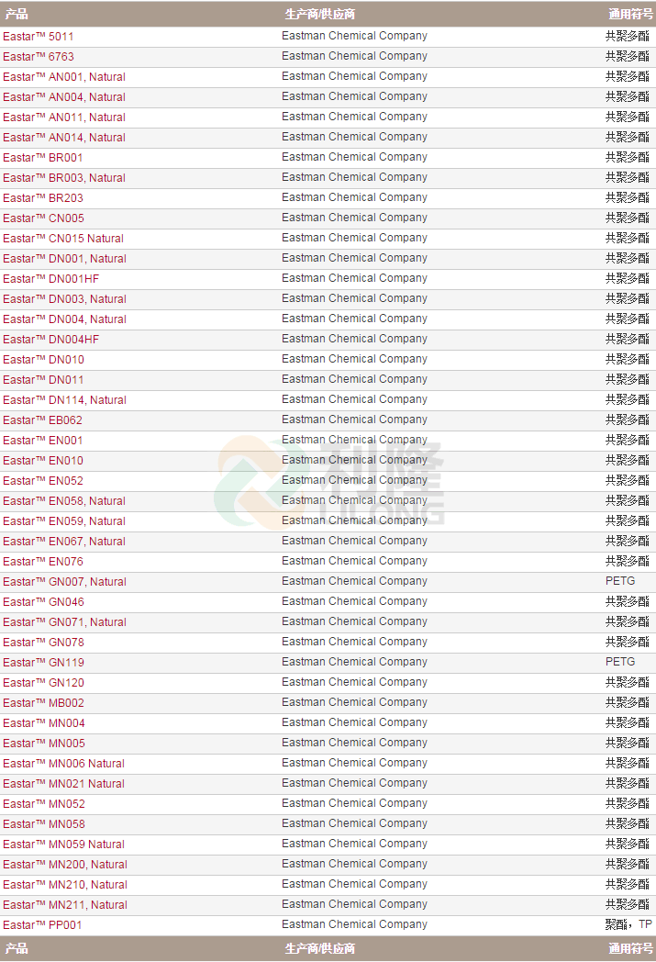This screenshot has width=656, height=962.
Task: Select Eastar™ EN076 product link
Action: tap(43, 562)
